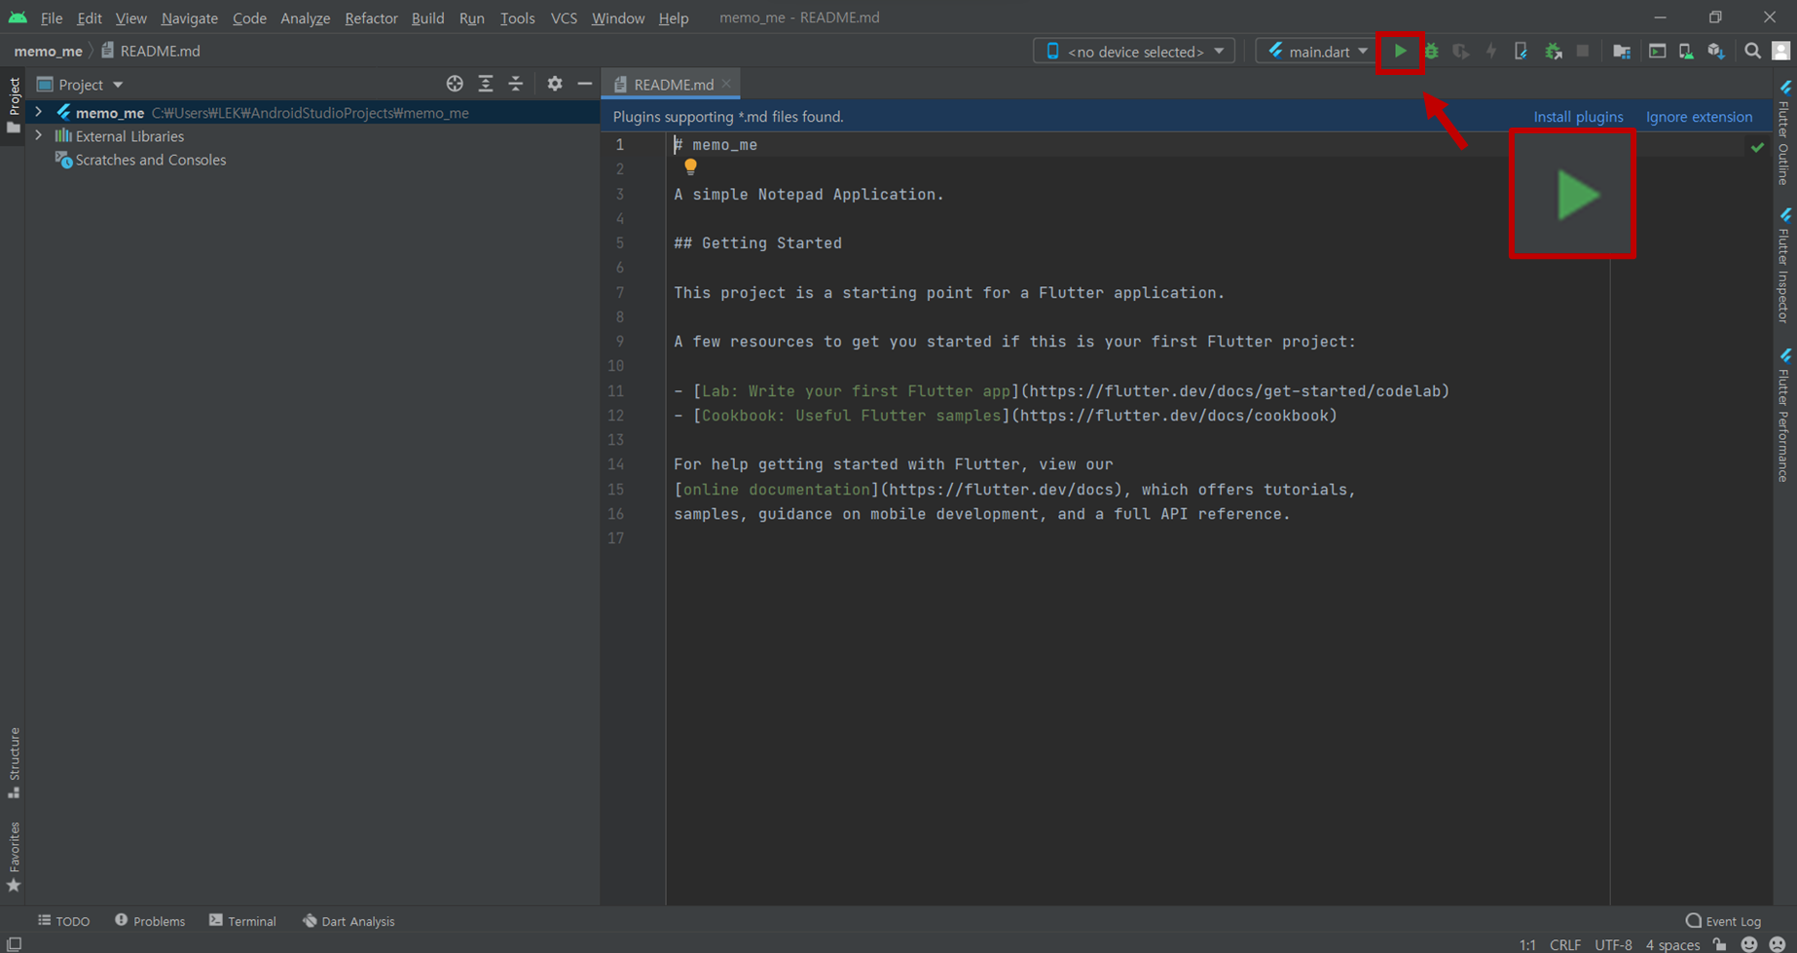1797x953 pixels.
Task: Change UTF-8 file encoding in status bar
Action: (1613, 944)
